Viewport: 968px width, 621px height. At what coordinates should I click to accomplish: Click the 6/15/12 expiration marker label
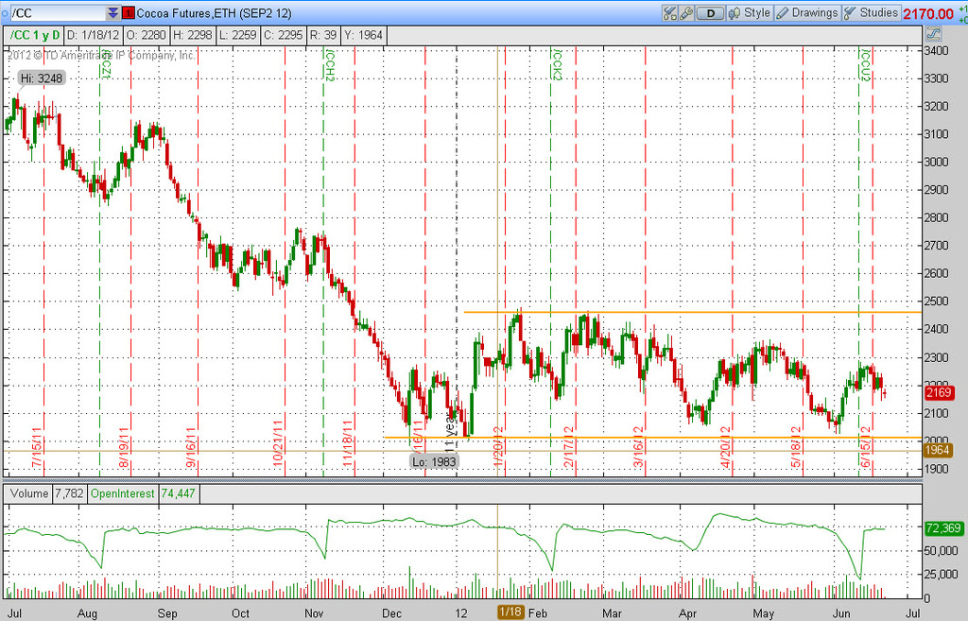coord(865,447)
